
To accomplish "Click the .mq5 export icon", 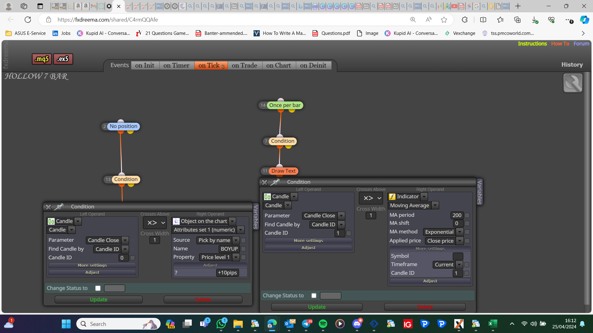I will click(x=42, y=59).
